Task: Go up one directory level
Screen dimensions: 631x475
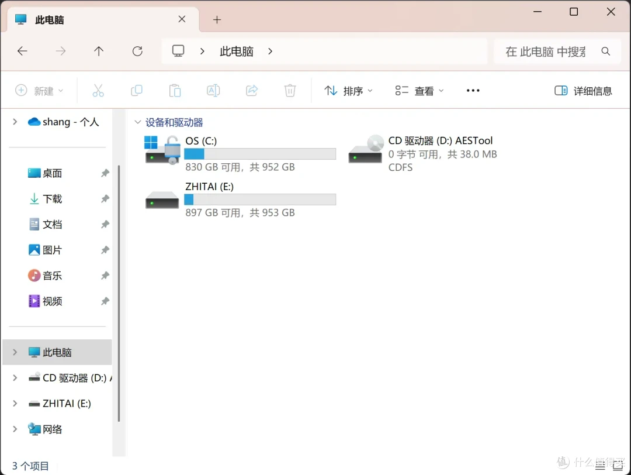Action: click(x=99, y=51)
